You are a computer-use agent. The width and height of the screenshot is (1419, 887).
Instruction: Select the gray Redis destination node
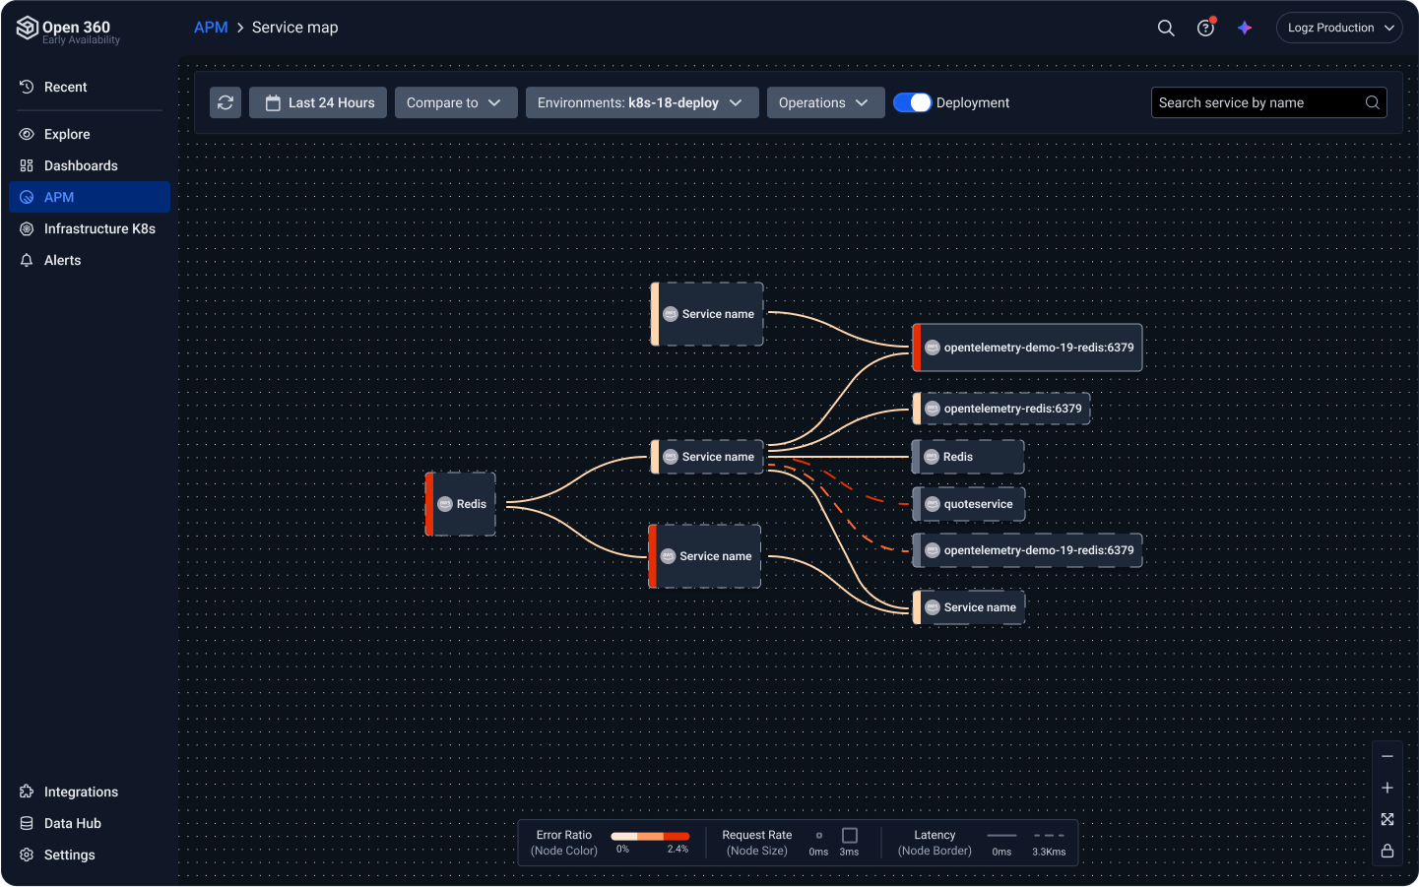[x=968, y=457]
